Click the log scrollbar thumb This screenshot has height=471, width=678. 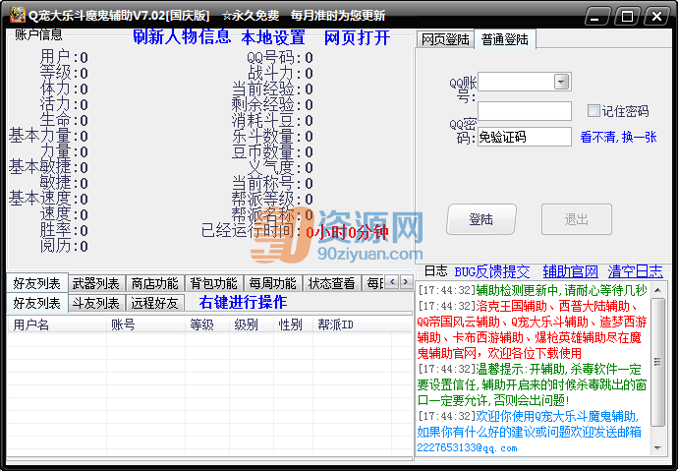click(x=657, y=362)
